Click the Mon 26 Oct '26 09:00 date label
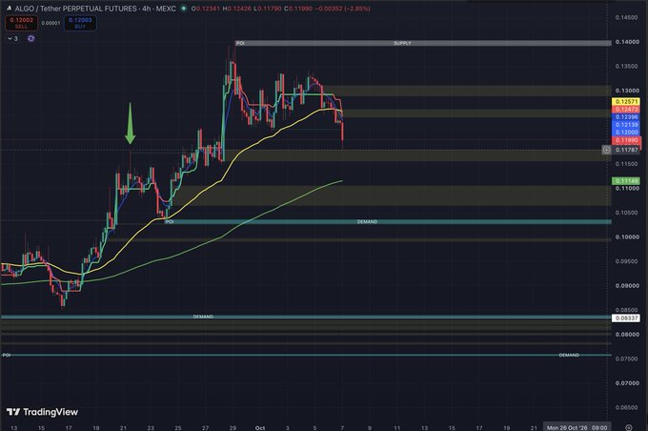Screen dimensions: 648x431 [577, 427]
